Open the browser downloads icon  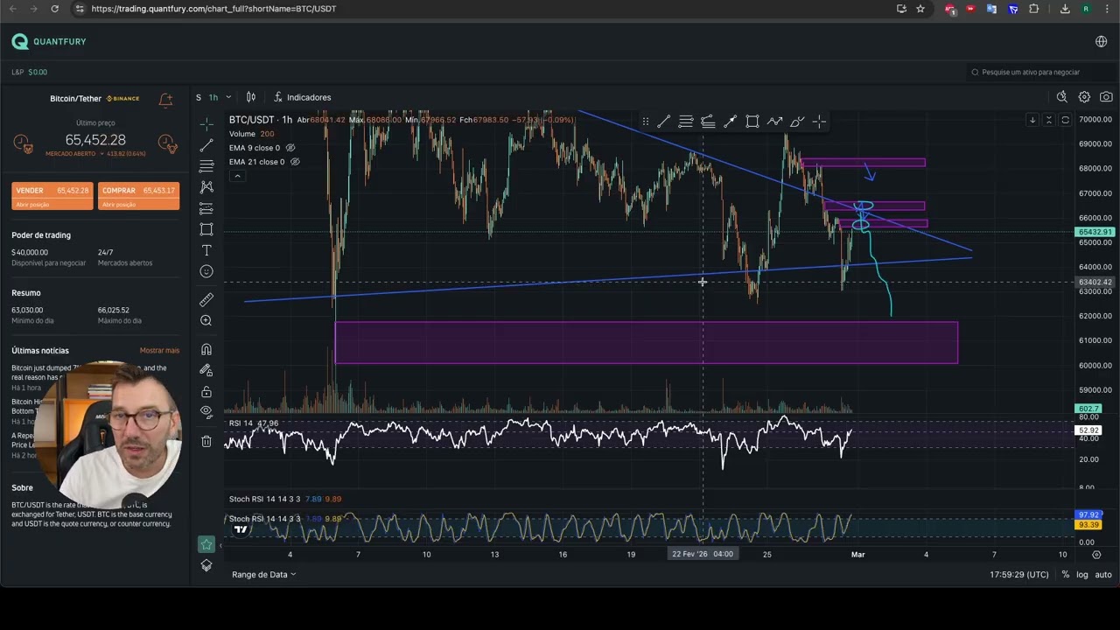click(1065, 9)
